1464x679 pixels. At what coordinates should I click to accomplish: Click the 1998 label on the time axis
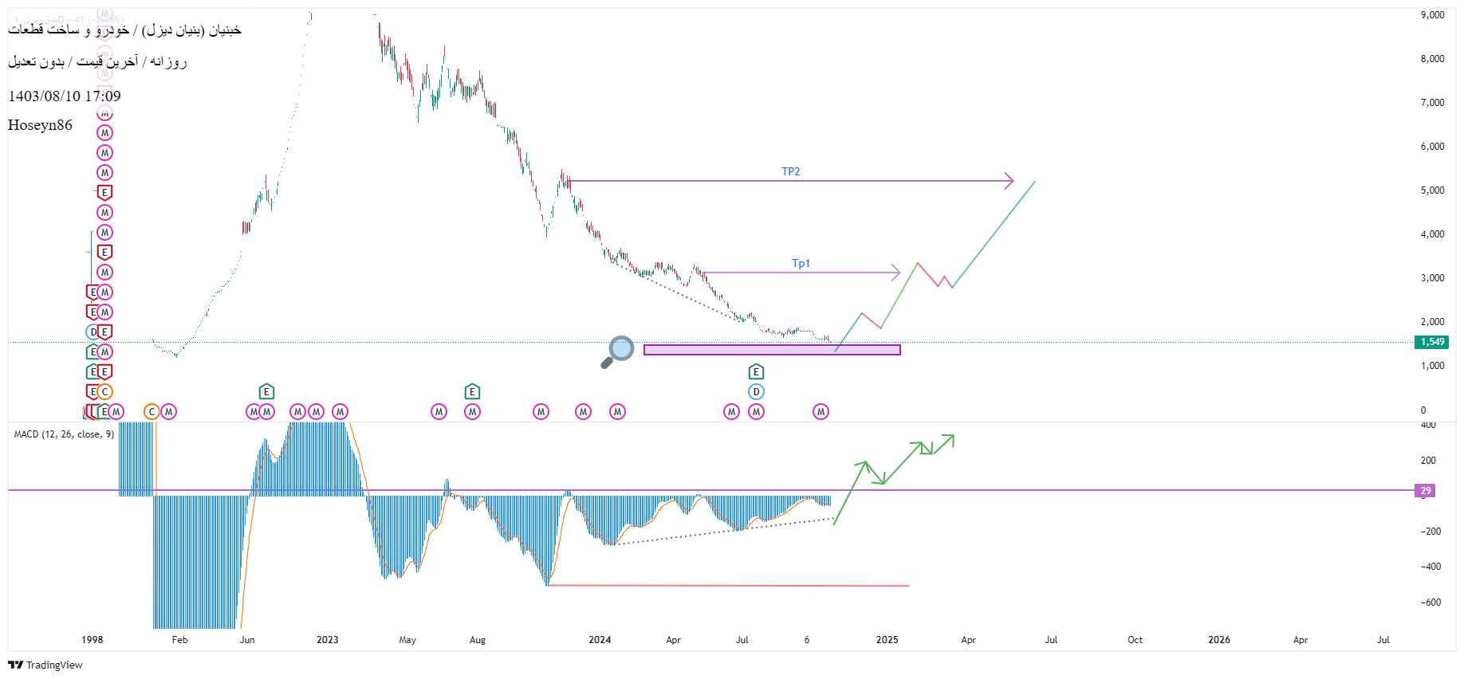point(92,640)
